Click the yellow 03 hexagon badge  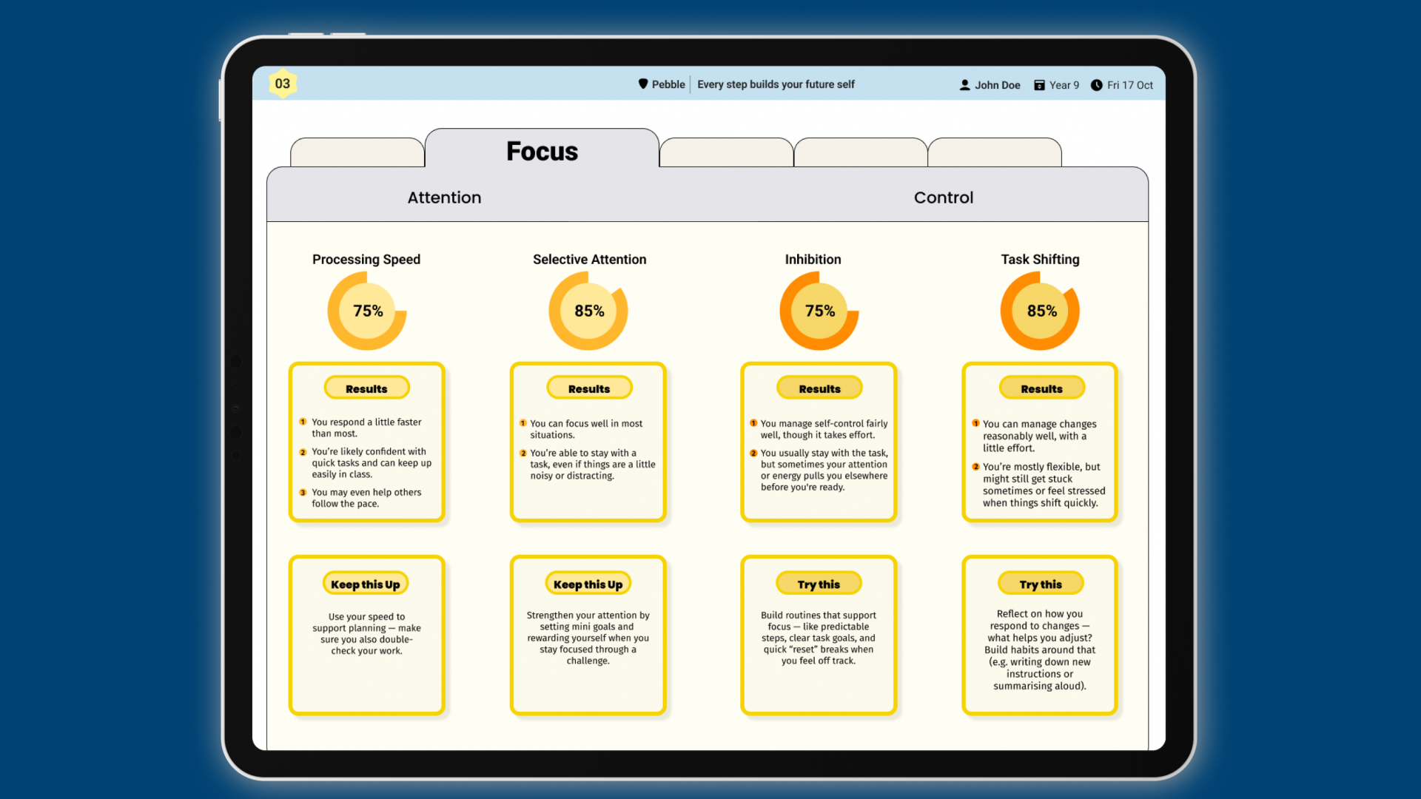(282, 84)
